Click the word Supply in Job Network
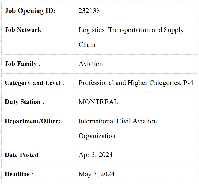The image size is (199, 185). point(174,30)
